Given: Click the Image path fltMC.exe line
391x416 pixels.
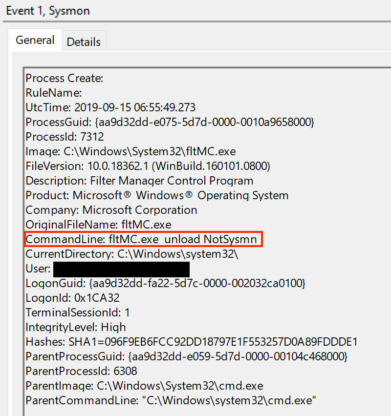Looking at the screenshot, I should point(130,151).
